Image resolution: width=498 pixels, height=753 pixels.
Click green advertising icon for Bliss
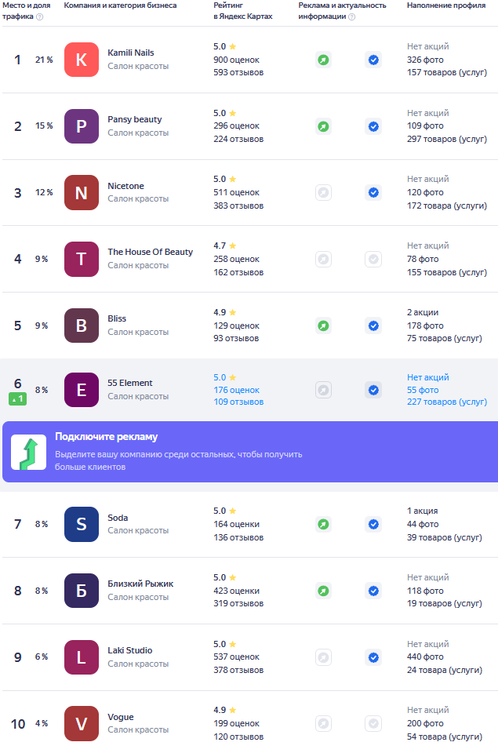click(323, 326)
